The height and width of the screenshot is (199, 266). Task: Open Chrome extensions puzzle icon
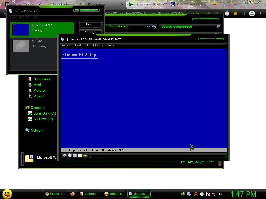[235, 13]
